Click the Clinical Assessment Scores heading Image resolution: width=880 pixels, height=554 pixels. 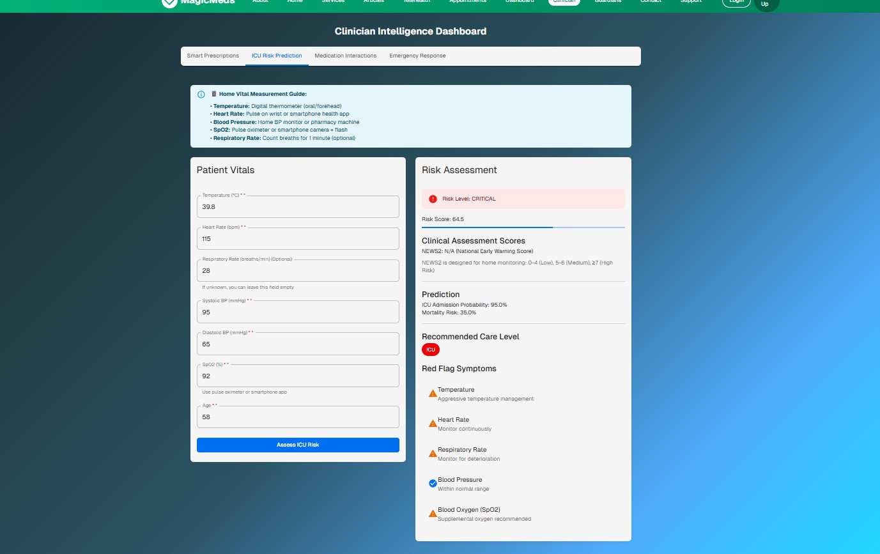[474, 241]
